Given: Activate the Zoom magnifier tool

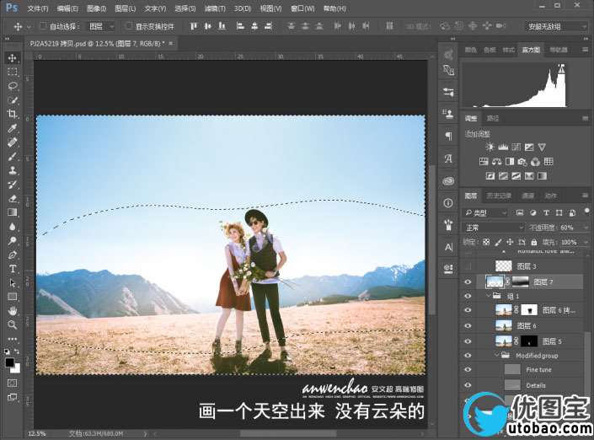Looking at the screenshot, I should point(13,325).
